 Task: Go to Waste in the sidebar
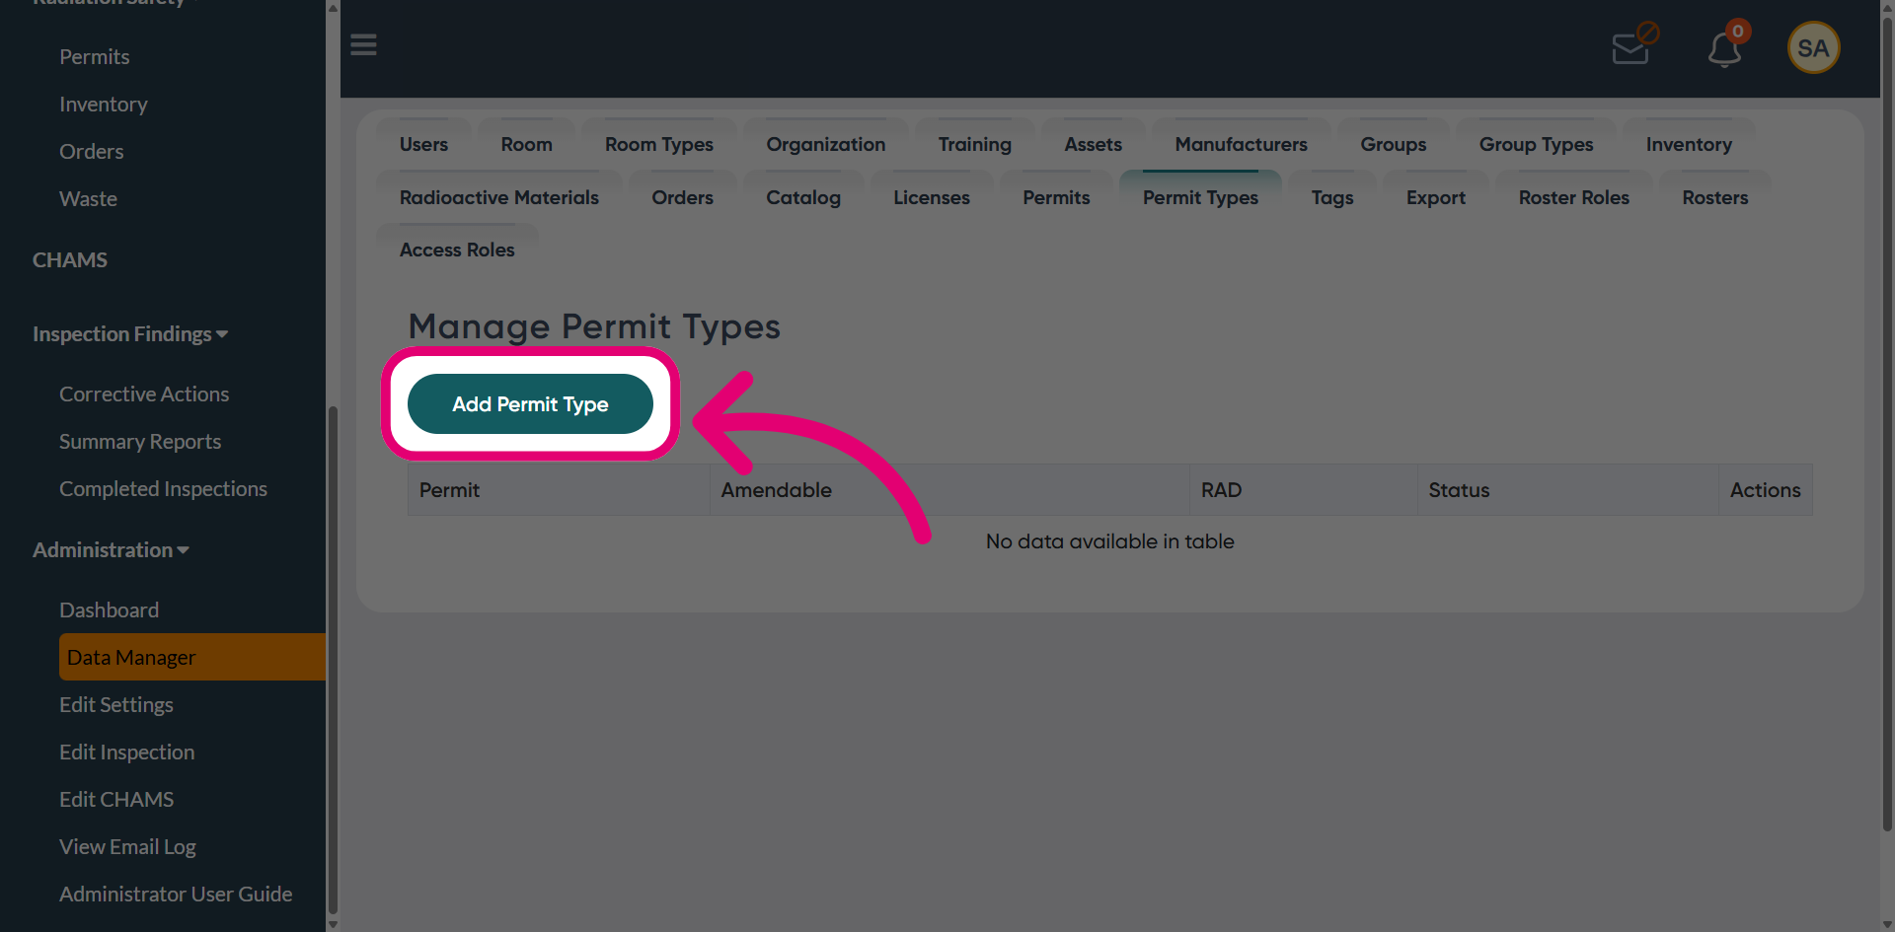tap(89, 199)
